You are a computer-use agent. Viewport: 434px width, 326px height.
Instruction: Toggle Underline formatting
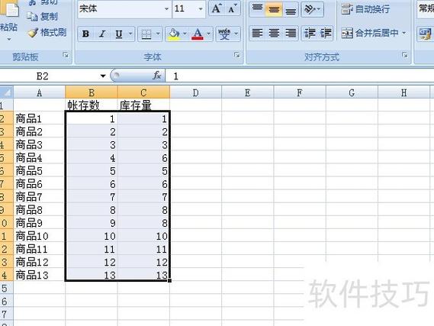(119, 34)
